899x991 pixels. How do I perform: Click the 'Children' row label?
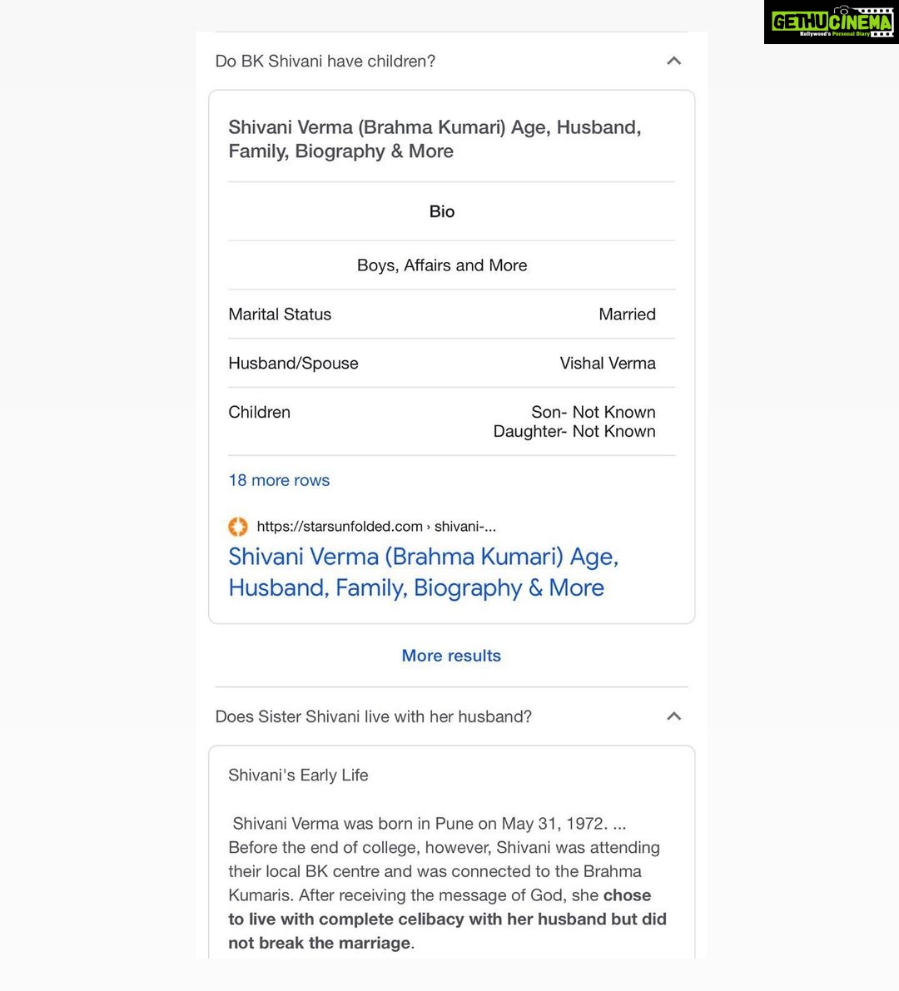click(259, 412)
